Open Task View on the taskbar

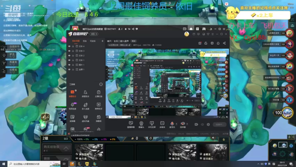(x=64, y=164)
